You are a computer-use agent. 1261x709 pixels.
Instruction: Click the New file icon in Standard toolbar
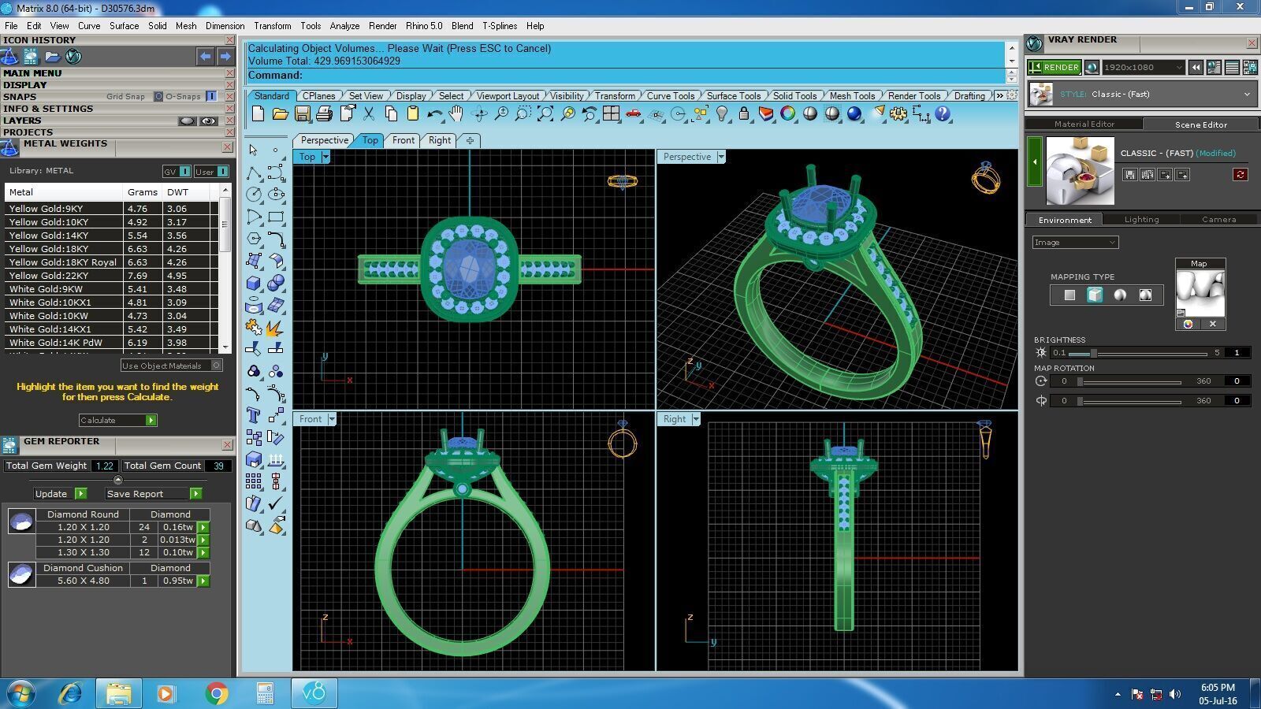(x=258, y=114)
